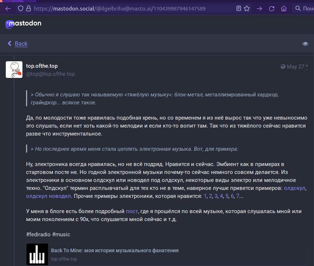Open the Mastodon logo home link

tap(24, 24)
